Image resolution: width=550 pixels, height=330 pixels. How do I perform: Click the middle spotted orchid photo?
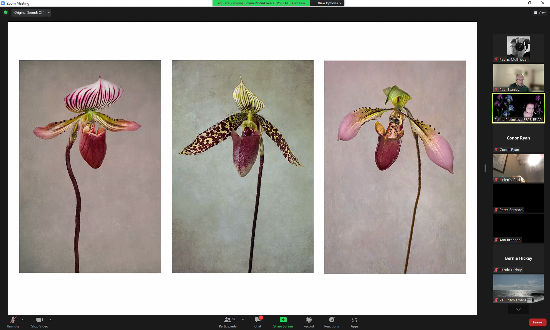tap(243, 167)
